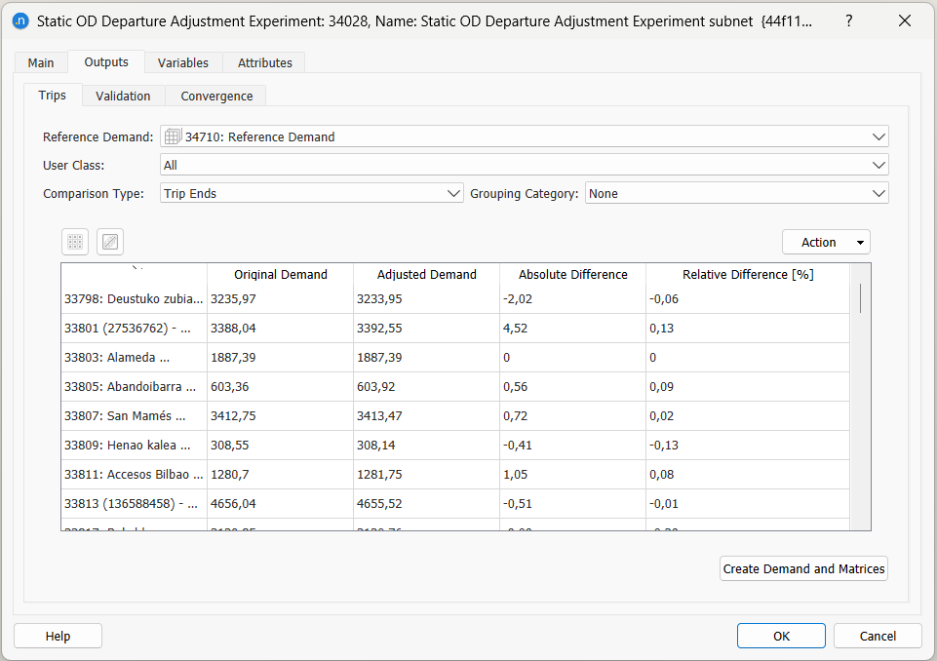This screenshot has width=937, height=661.
Task: Click the help question mark icon
Action: [847, 20]
